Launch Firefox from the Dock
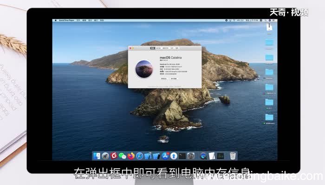This screenshot has width=325, height=185. [131, 156]
